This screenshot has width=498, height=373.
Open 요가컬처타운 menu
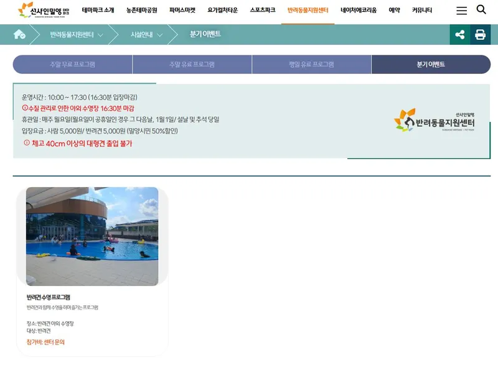pyautogui.click(x=223, y=10)
